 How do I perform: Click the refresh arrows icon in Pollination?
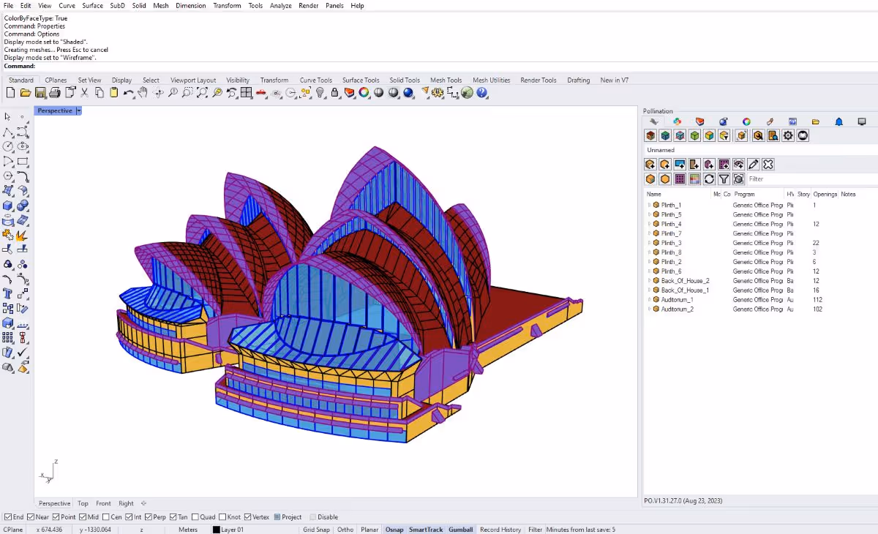tap(709, 179)
